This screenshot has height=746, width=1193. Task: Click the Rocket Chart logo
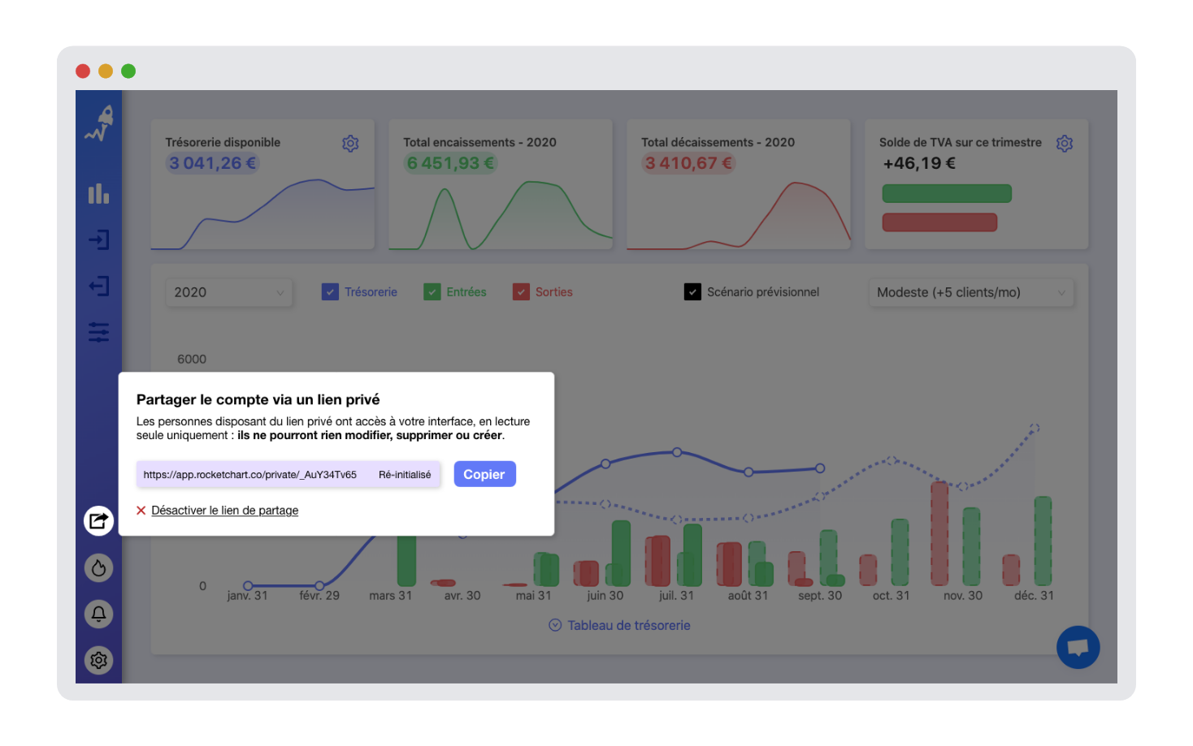pos(98,123)
